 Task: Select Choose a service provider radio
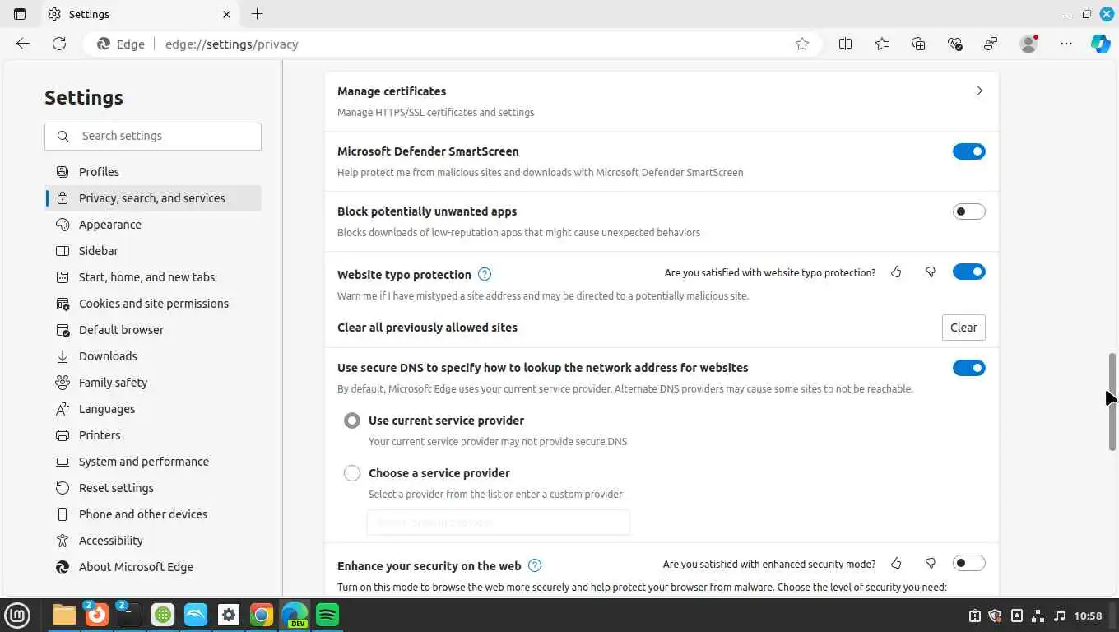352,473
